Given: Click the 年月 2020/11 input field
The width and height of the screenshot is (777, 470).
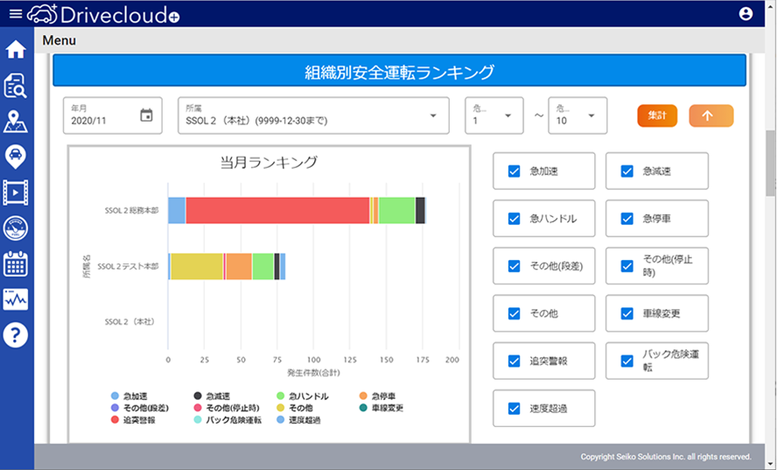Looking at the screenshot, I should click(113, 116).
